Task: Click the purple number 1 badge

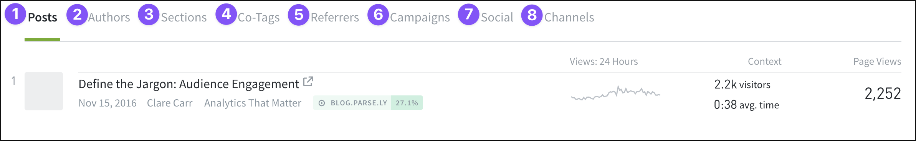Action: (x=15, y=14)
